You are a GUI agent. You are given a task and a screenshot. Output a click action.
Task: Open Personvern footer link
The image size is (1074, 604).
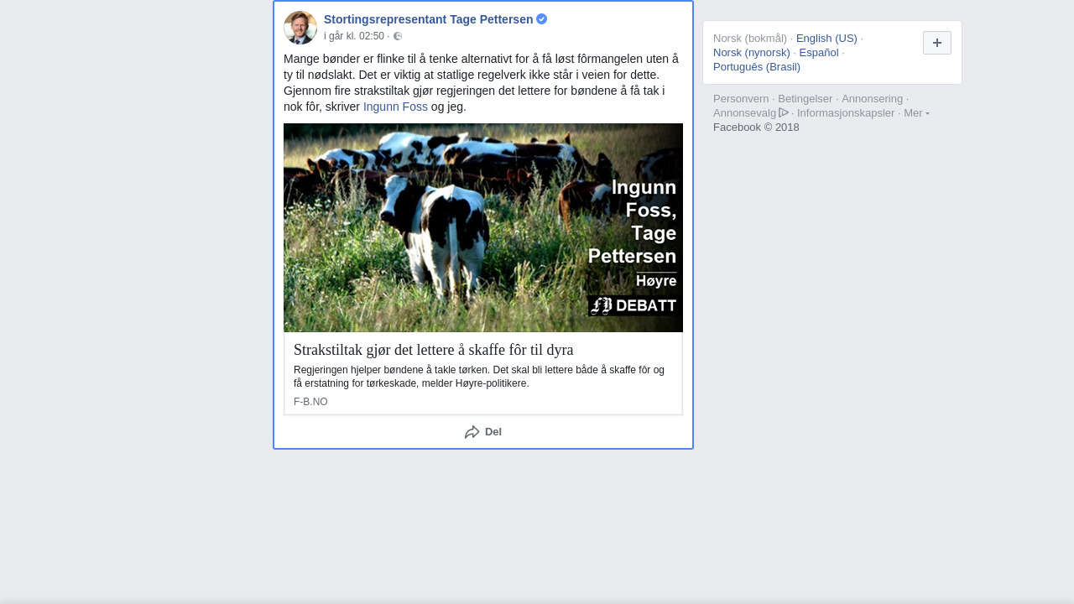(x=741, y=98)
